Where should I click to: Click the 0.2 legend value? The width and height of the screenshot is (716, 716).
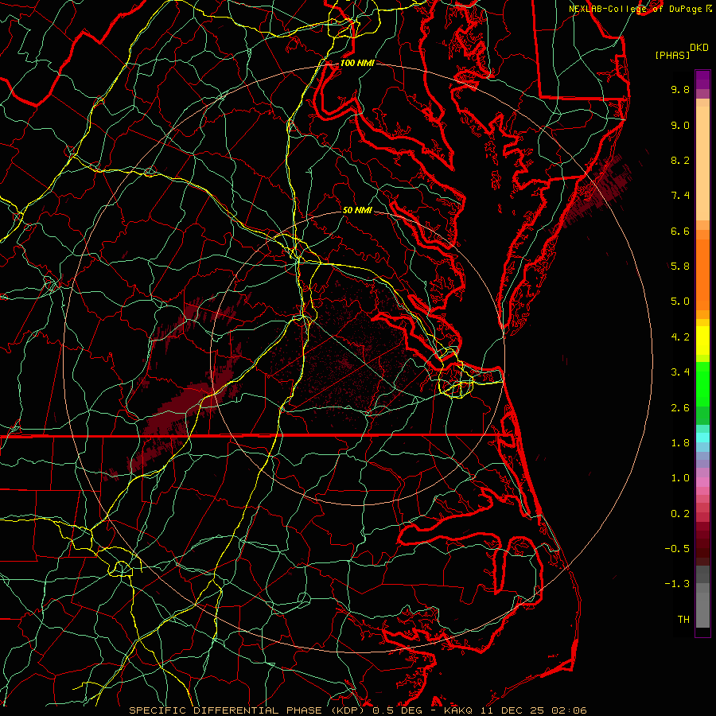click(x=680, y=514)
